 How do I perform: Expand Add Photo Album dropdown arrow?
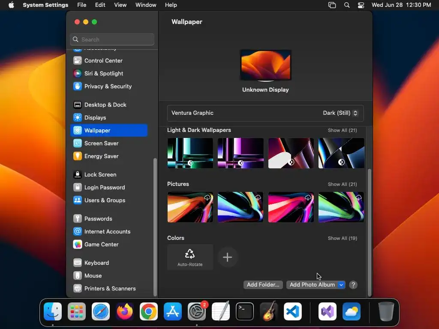(x=341, y=285)
